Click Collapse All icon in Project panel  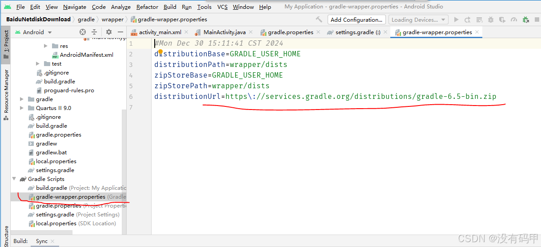94,32
